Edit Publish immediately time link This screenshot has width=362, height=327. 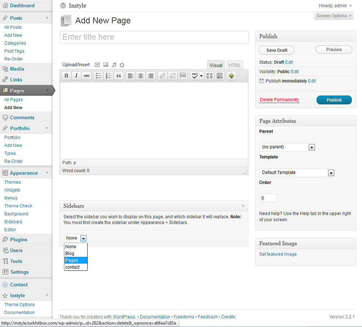tap(312, 81)
